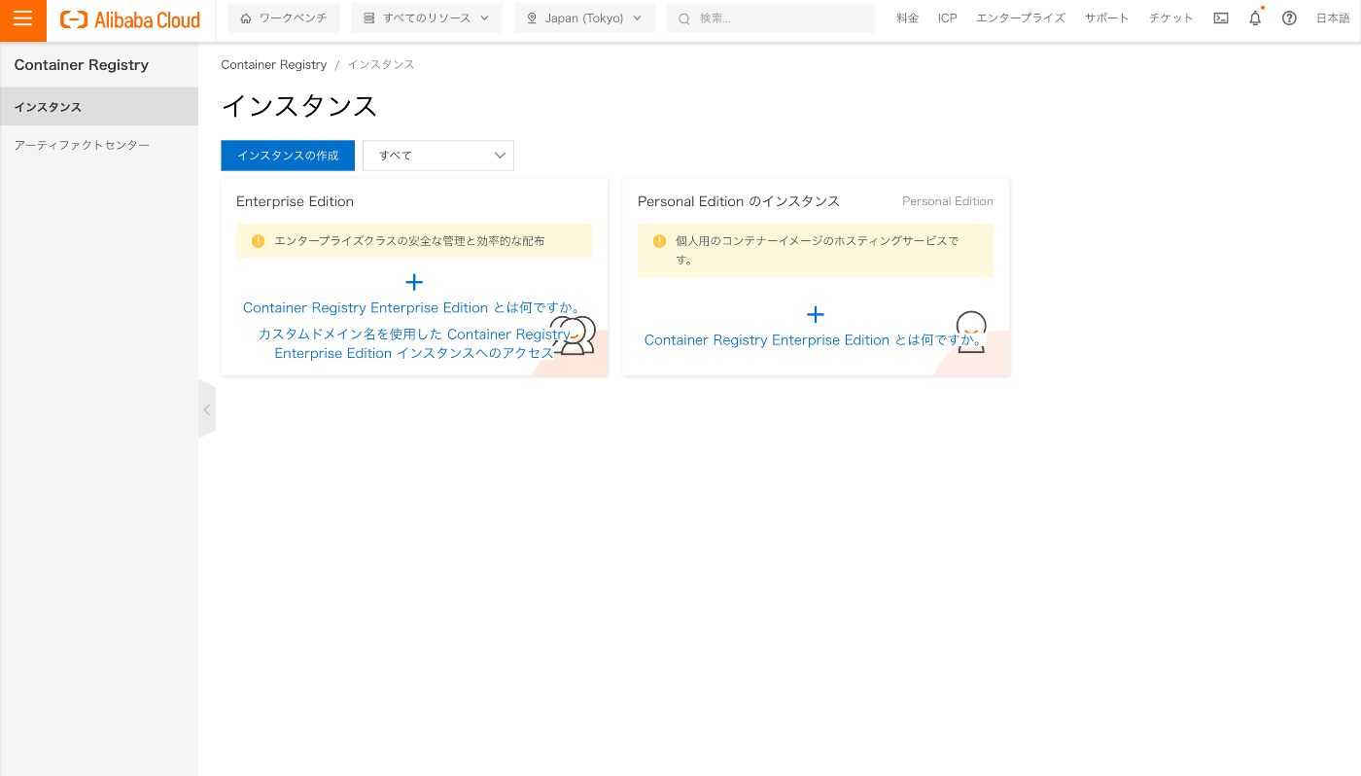Click warning icon in Enterprise Edition notice
Viewport: 1361px width, 776px height.
point(258,241)
